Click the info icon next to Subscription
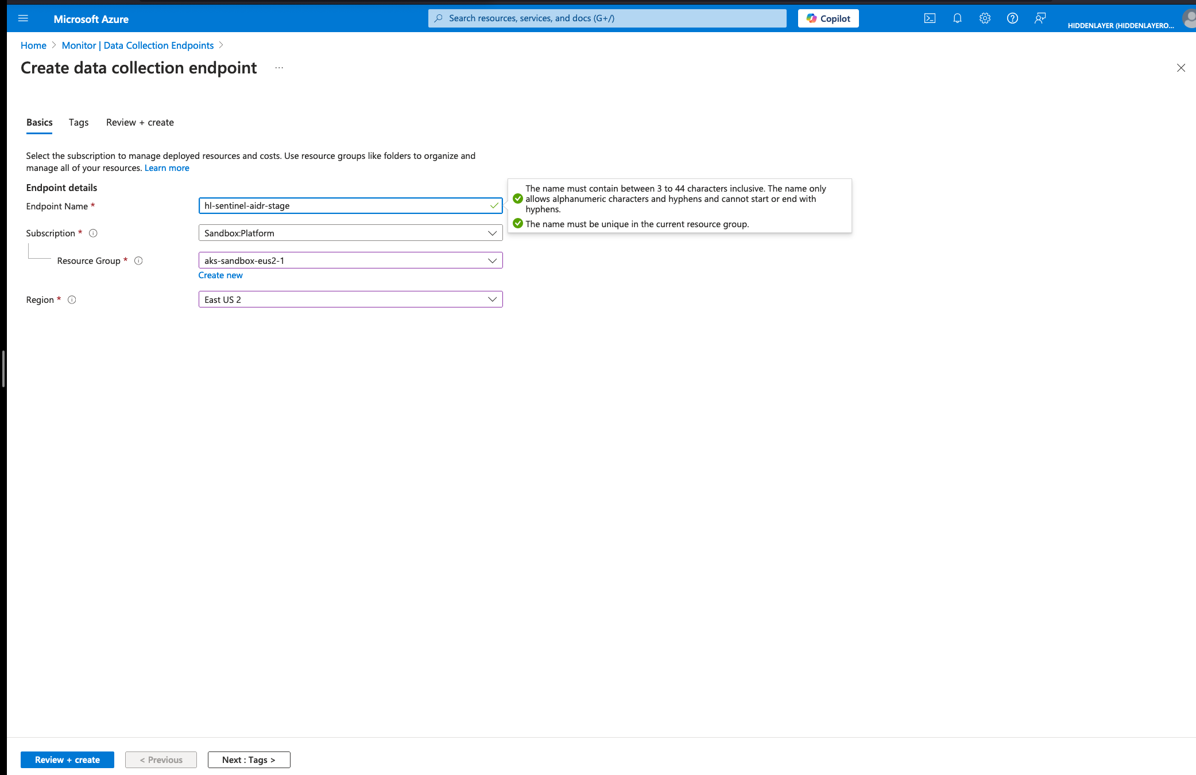This screenshot has height=775, width=1196. (93, 233)
